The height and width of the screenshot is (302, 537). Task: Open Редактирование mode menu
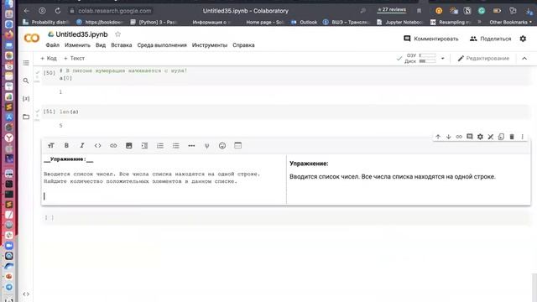[483, 59]
